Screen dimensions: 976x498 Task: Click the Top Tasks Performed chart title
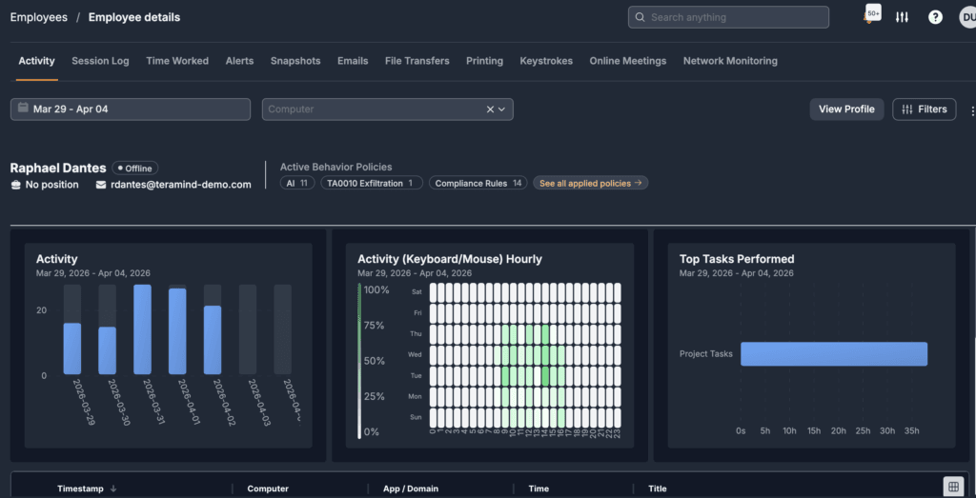tap(737, 259)
